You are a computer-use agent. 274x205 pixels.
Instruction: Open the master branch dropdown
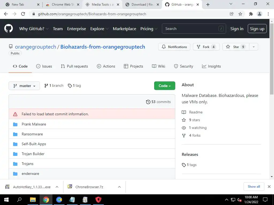pos(24,86)
